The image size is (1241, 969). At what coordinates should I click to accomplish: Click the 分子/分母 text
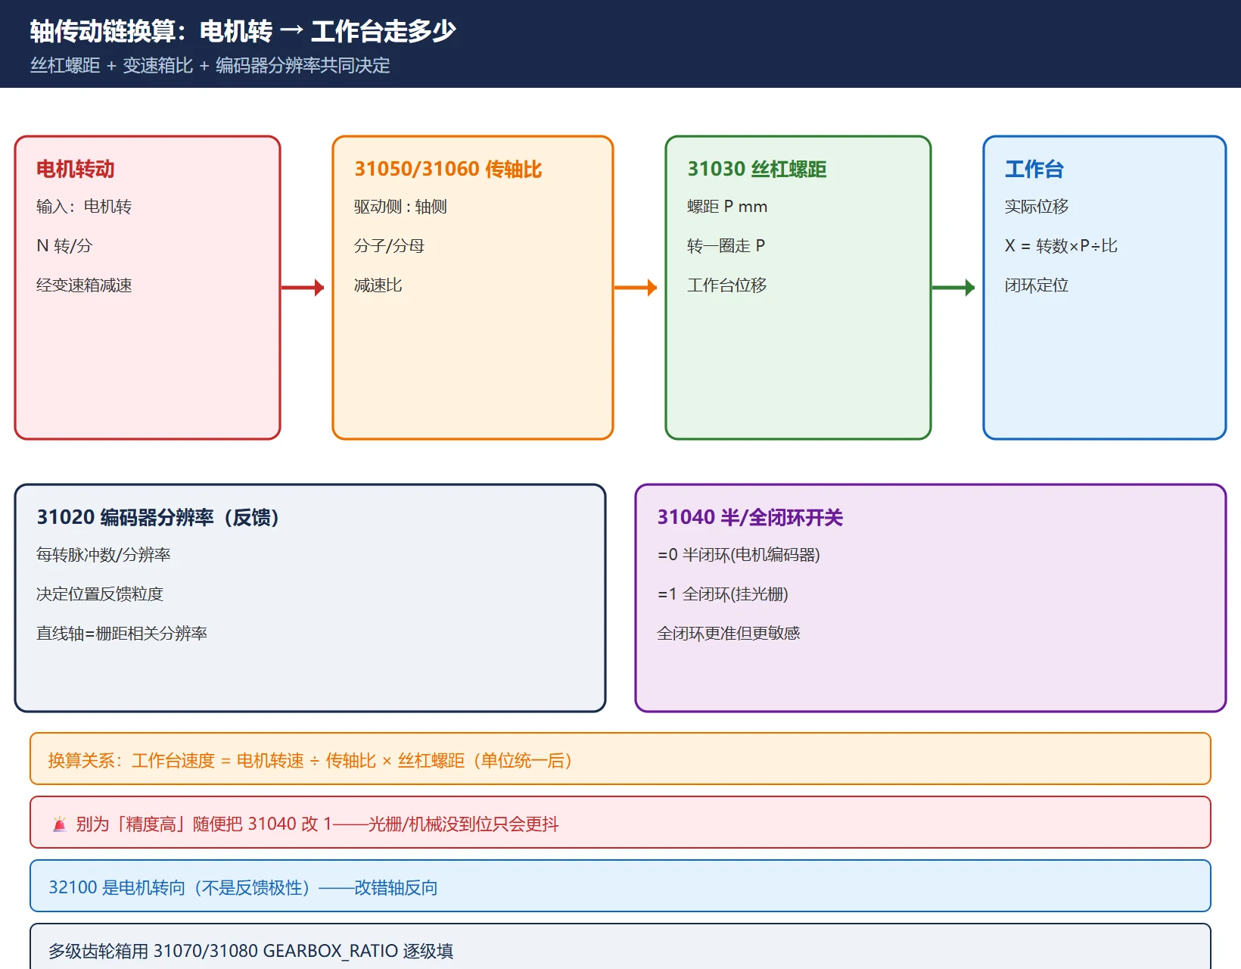coord(389,246)
